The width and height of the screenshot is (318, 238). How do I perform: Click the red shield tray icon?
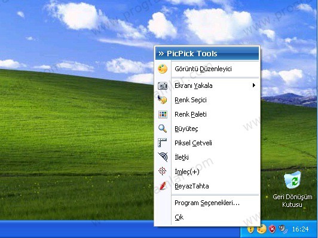(272, 229)
